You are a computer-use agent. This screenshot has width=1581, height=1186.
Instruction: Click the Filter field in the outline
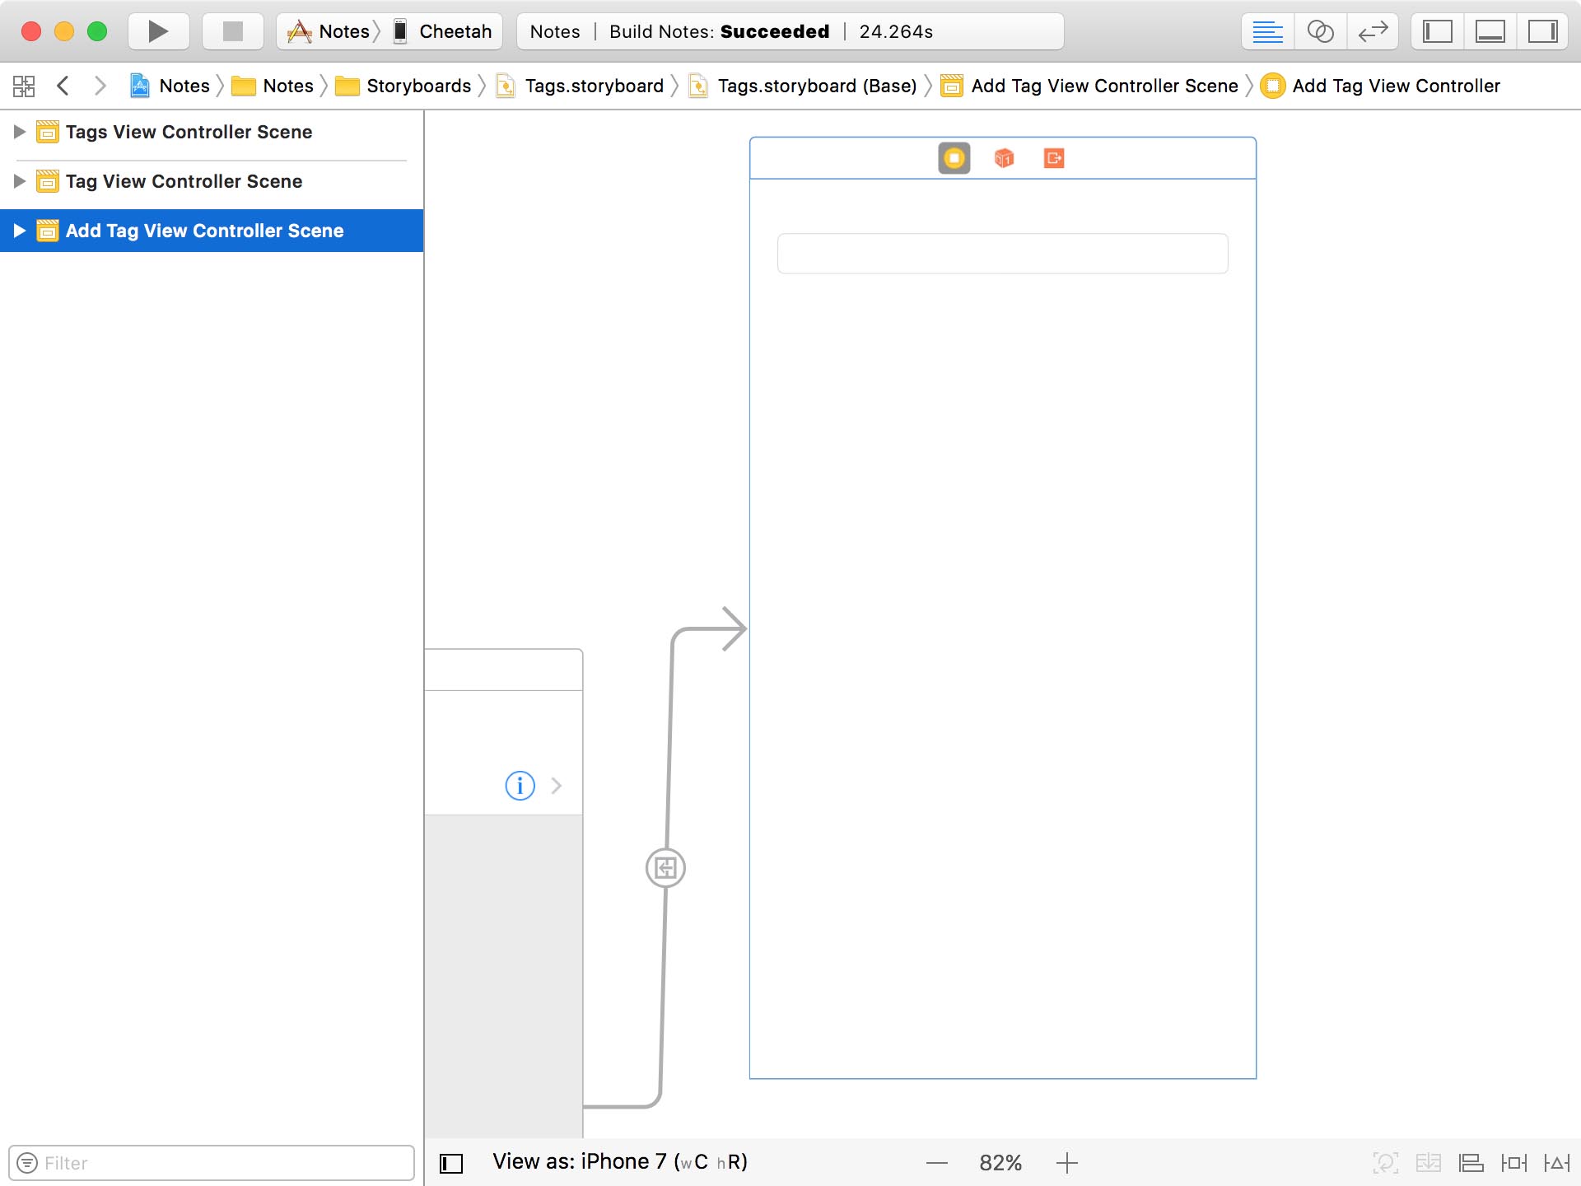tap(210, 1162)
